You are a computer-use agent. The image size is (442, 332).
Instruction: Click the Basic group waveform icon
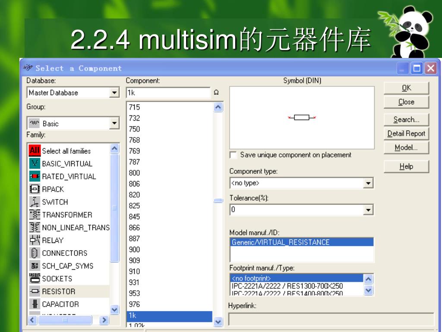tap(35, 123)
